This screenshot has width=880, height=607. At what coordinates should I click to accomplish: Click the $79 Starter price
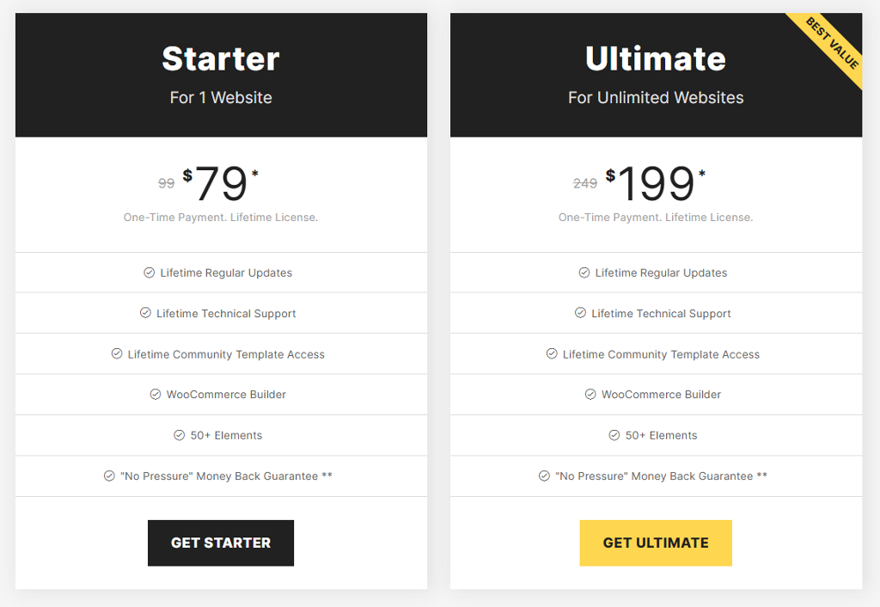(x=221, y=183)
